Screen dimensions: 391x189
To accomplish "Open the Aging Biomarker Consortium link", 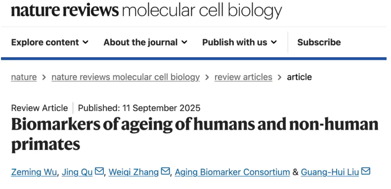I will pyautogui.click(x=232, y=172).
